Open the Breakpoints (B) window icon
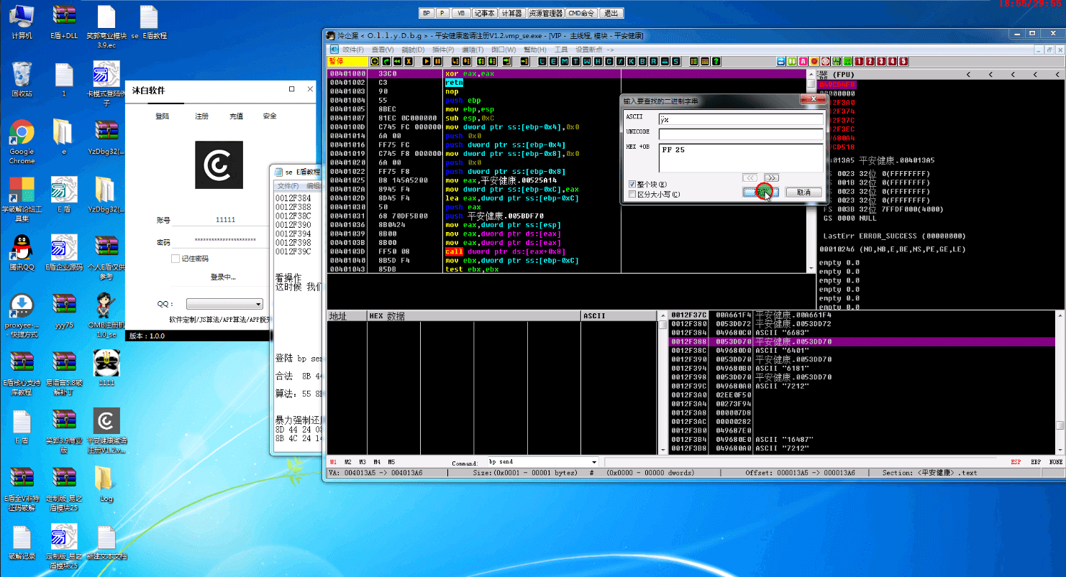Image resolution: width=1066 pixels, height=577 pixels. pyautogui.click(x=642, y=62)
